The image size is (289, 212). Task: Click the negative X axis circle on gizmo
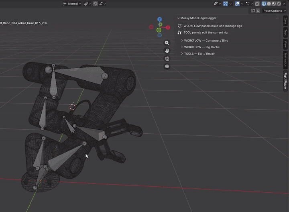tap(151, 27)
